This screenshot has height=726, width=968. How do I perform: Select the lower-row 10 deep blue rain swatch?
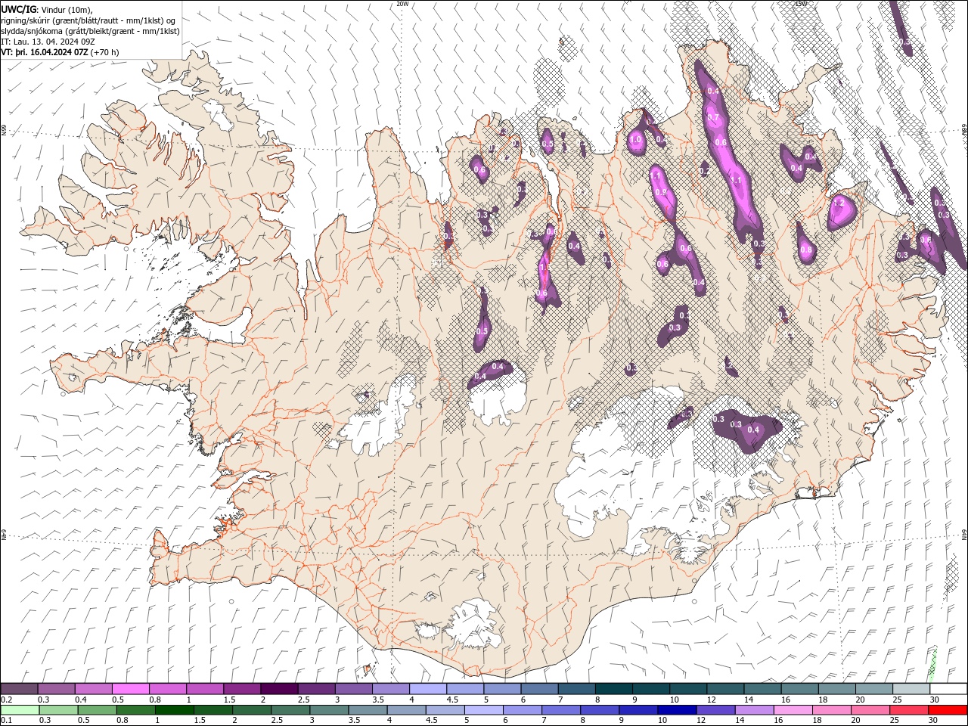point(677,710)
